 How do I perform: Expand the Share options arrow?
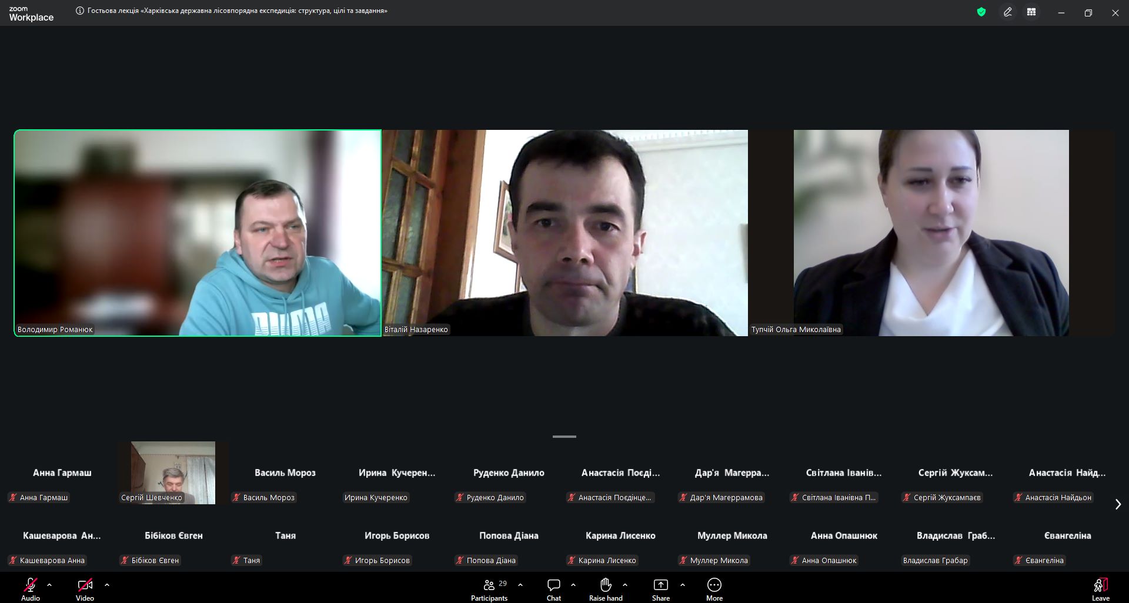[x=683, y=585]
